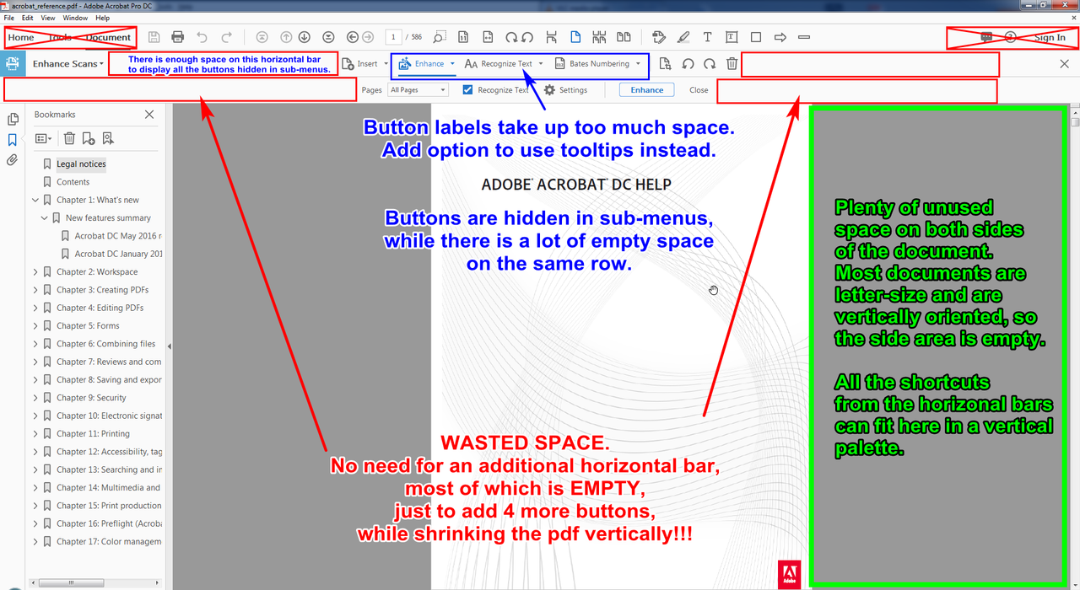Open the marquee zoom find tool
Screen dimensions: 1080x590
(x=439, y=37)
